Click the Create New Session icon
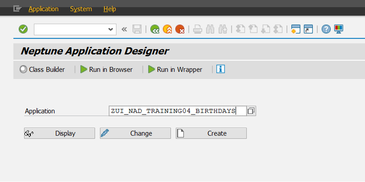Image resolution: width=365 pixels, height=182 pixels. tap(295, 29)
